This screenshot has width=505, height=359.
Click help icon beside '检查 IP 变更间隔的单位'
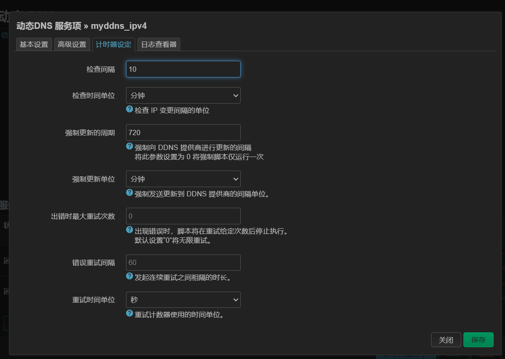click(x=130, y=109)
